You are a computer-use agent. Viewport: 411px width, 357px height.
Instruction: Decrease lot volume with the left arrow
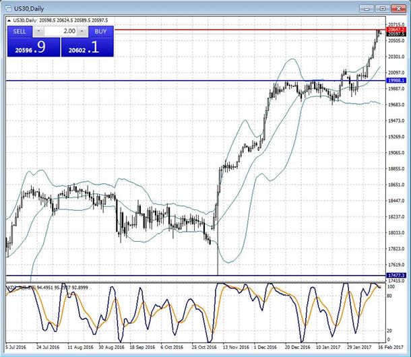tap(39, 32)
